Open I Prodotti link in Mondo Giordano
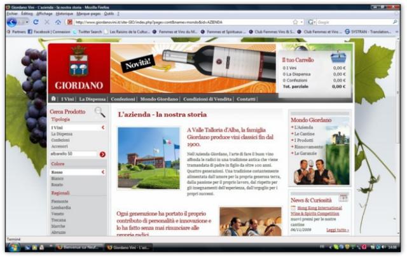This screenshot has width=407, height=257. click(x=304, y=140)
